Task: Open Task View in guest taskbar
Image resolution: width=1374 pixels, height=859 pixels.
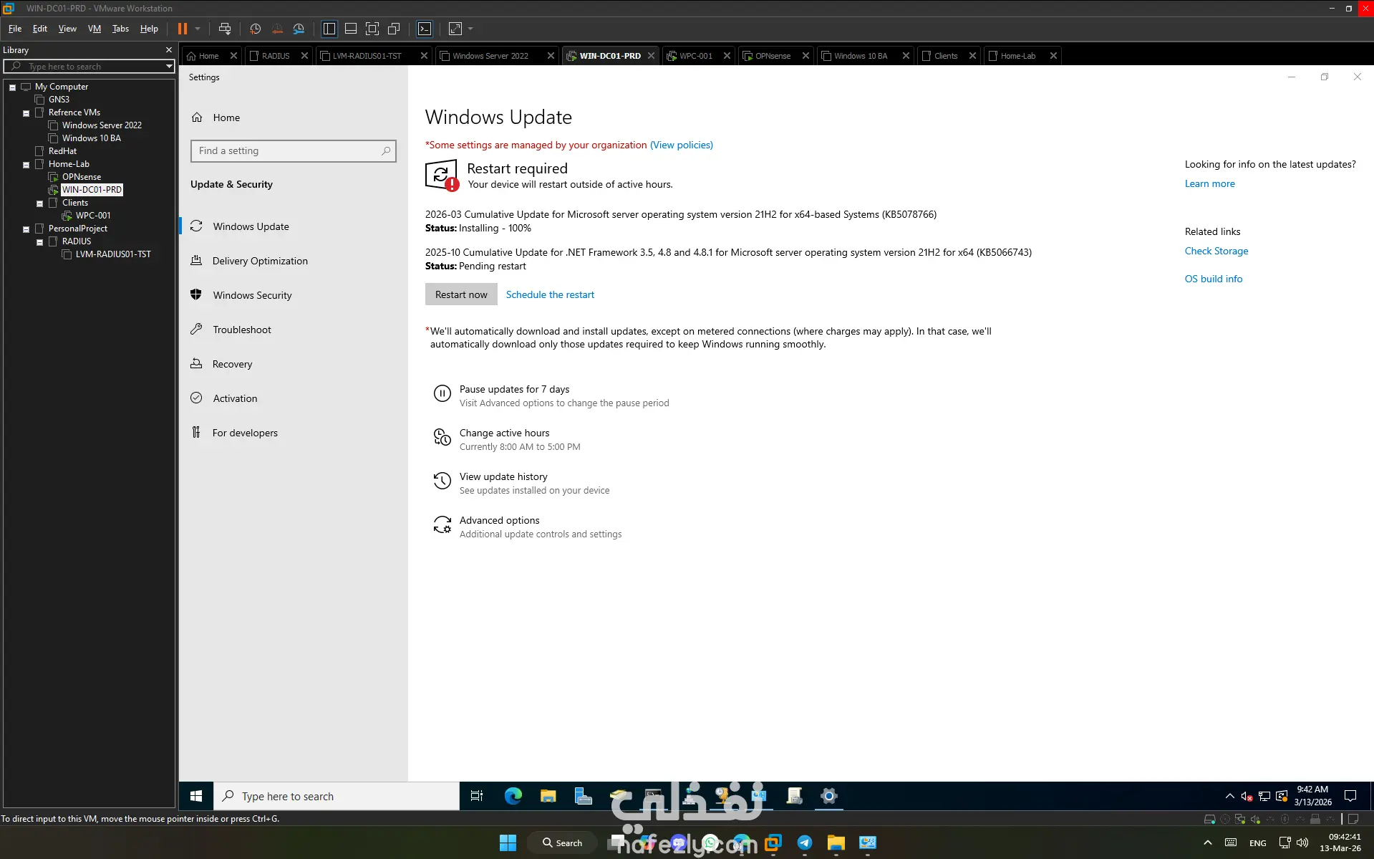Action: click(477, 796)
